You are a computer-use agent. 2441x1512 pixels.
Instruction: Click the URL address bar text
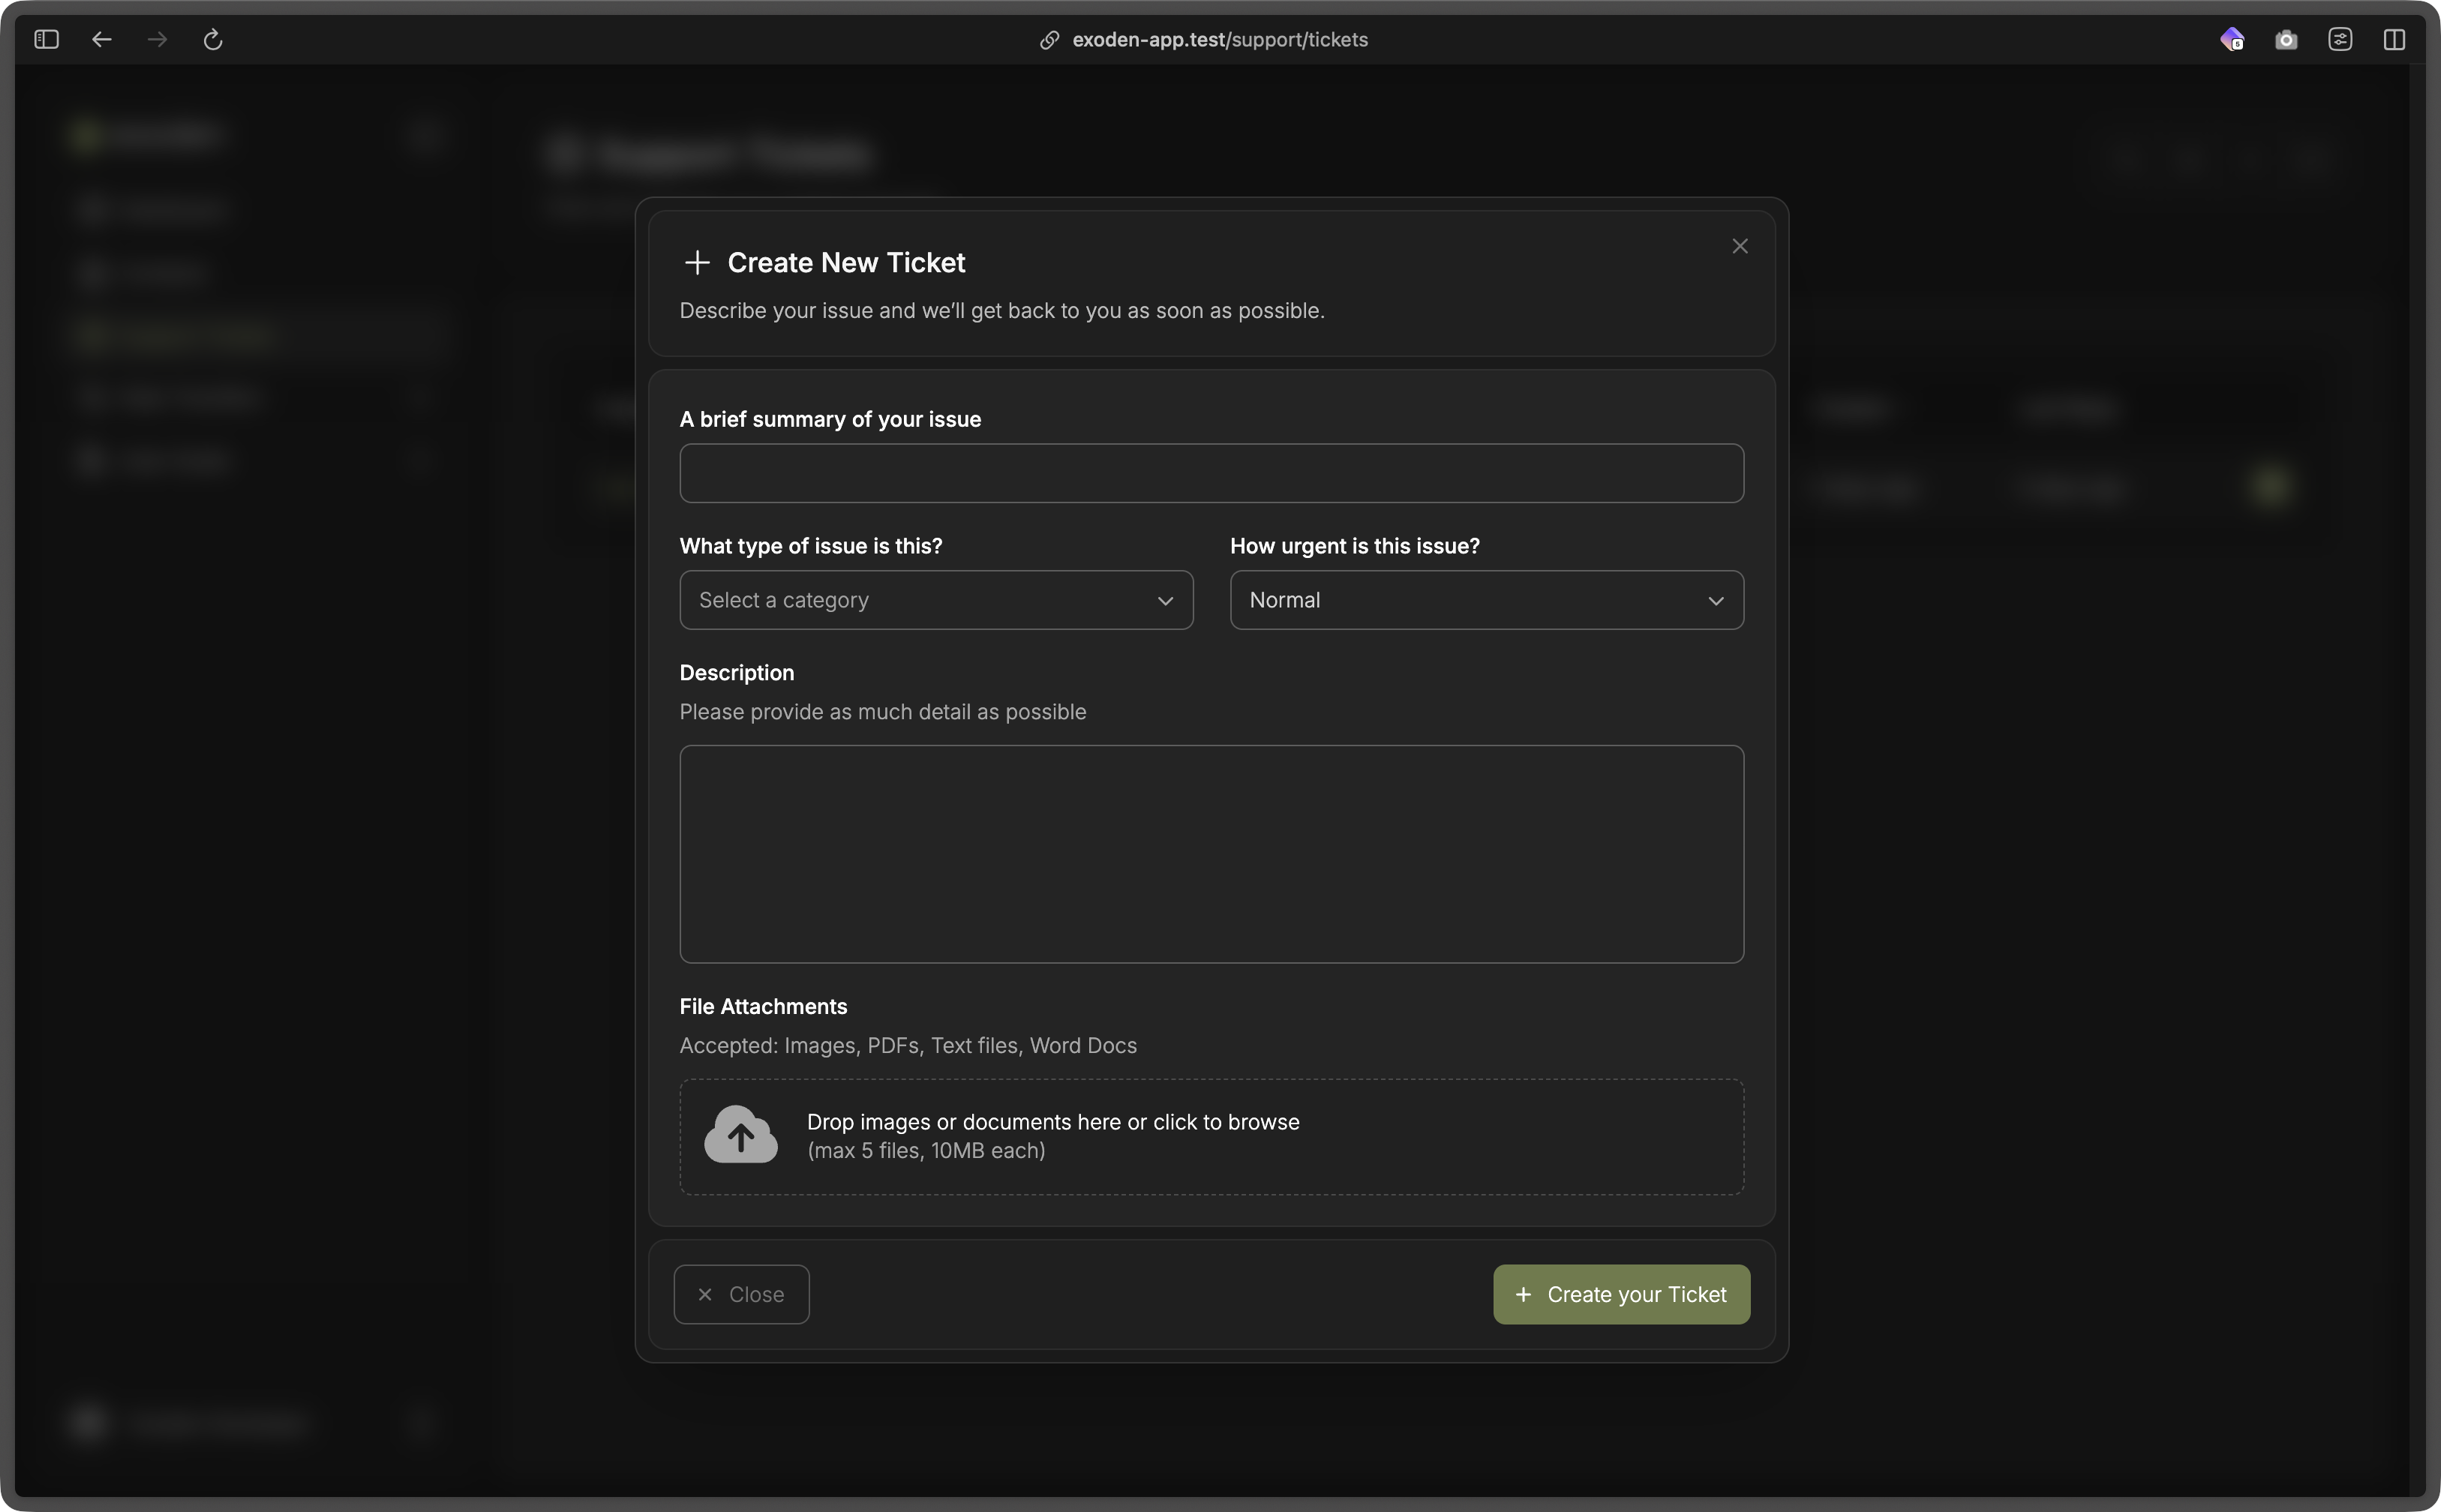click(x=1219, y=40)
